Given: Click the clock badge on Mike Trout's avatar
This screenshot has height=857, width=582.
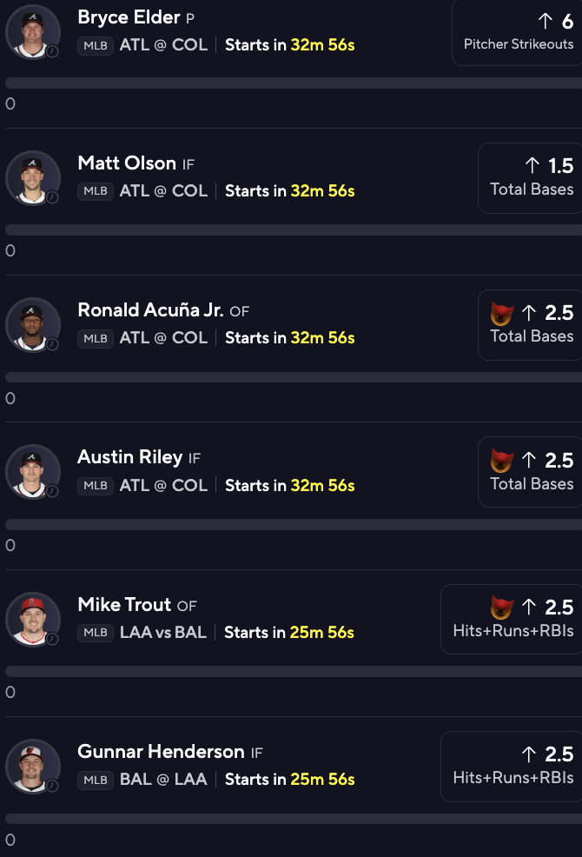Looking at the screenshot, I should click(x=52, y=638).
